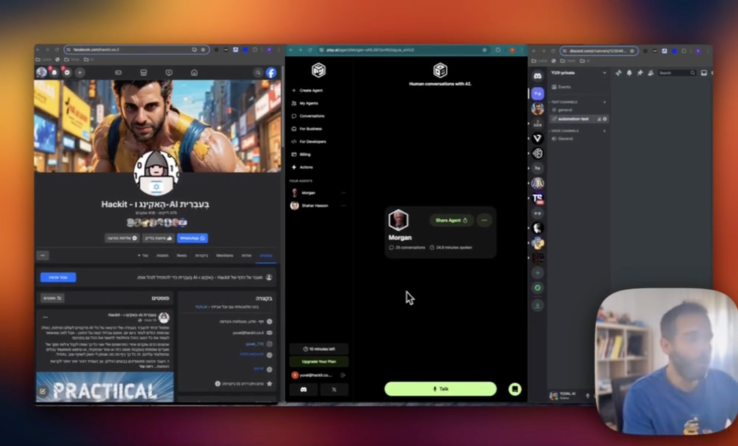Click Morgan agent avatar on card
Screen dimensions: 738x446
pyautogui.click(x=398, y=220)
